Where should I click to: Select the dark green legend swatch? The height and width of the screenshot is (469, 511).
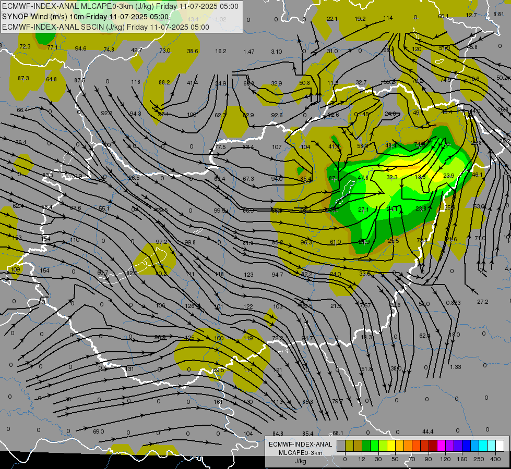[x=366, y=446]
